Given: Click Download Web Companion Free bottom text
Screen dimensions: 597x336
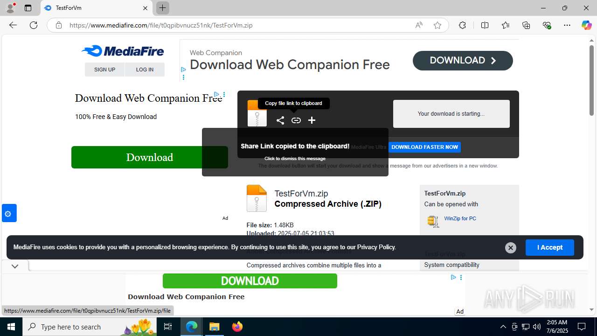Looking at the screenshot, I should point(186,297).
